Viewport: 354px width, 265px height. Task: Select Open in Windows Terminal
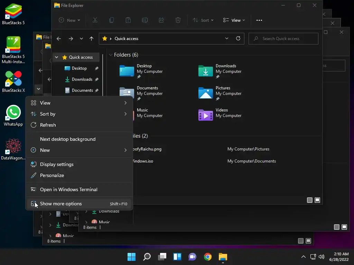click(79, 190)
